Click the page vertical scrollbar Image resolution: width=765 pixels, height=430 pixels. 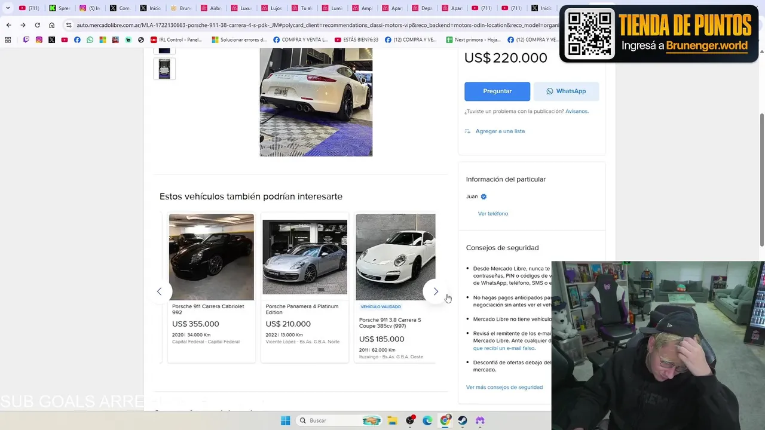point(761,179)
